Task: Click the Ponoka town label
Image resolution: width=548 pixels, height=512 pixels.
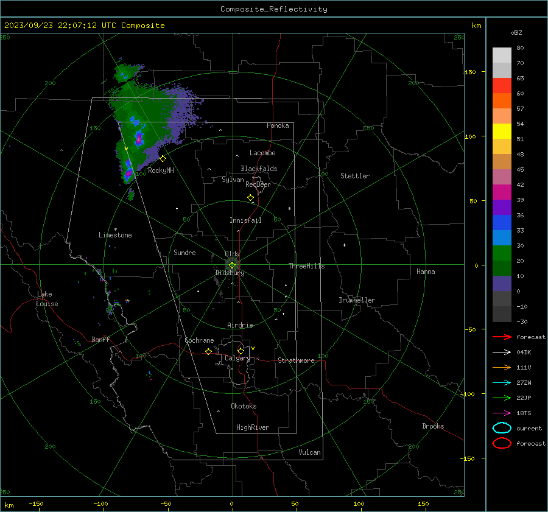Action: coord(278,125)
